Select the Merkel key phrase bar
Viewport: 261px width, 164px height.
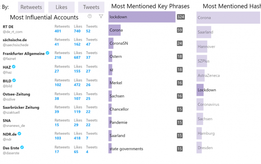[110, 83]
